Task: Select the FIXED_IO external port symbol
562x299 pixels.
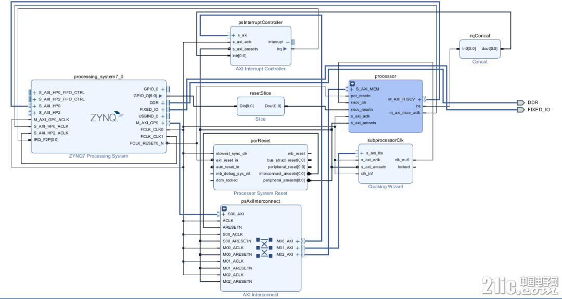Action: tap(521, 110)
